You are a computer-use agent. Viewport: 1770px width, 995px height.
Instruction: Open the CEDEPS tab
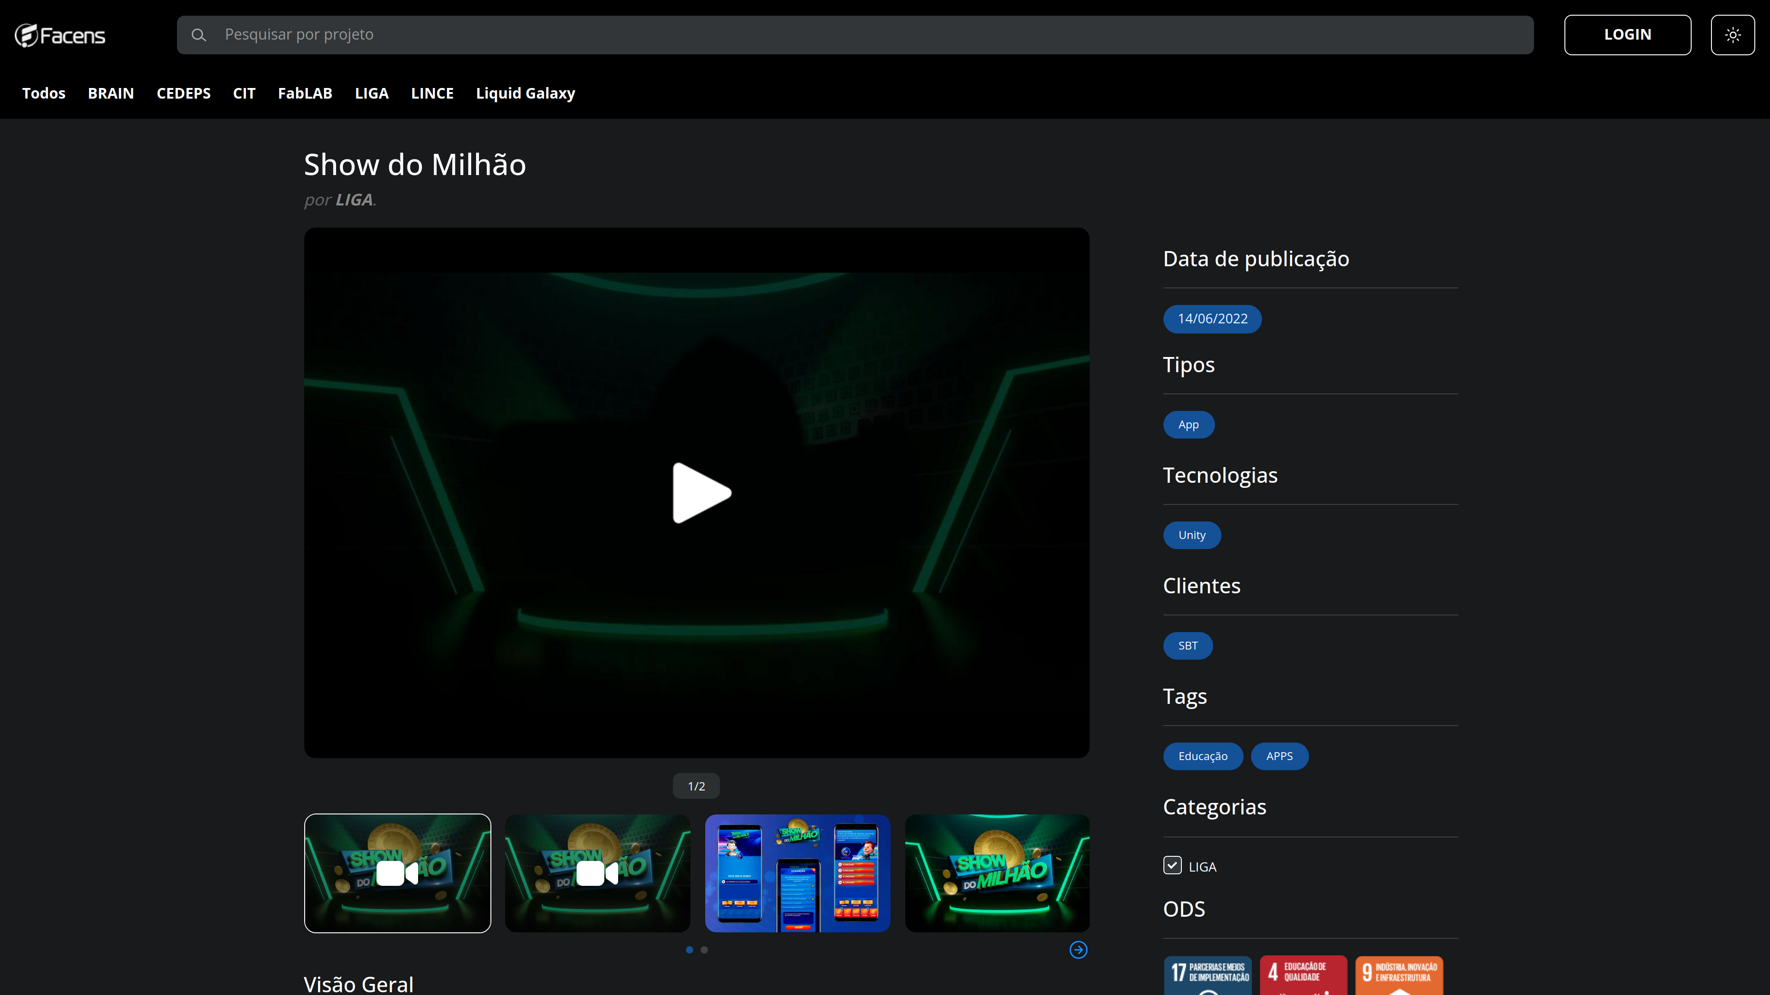tap(183, 94)
